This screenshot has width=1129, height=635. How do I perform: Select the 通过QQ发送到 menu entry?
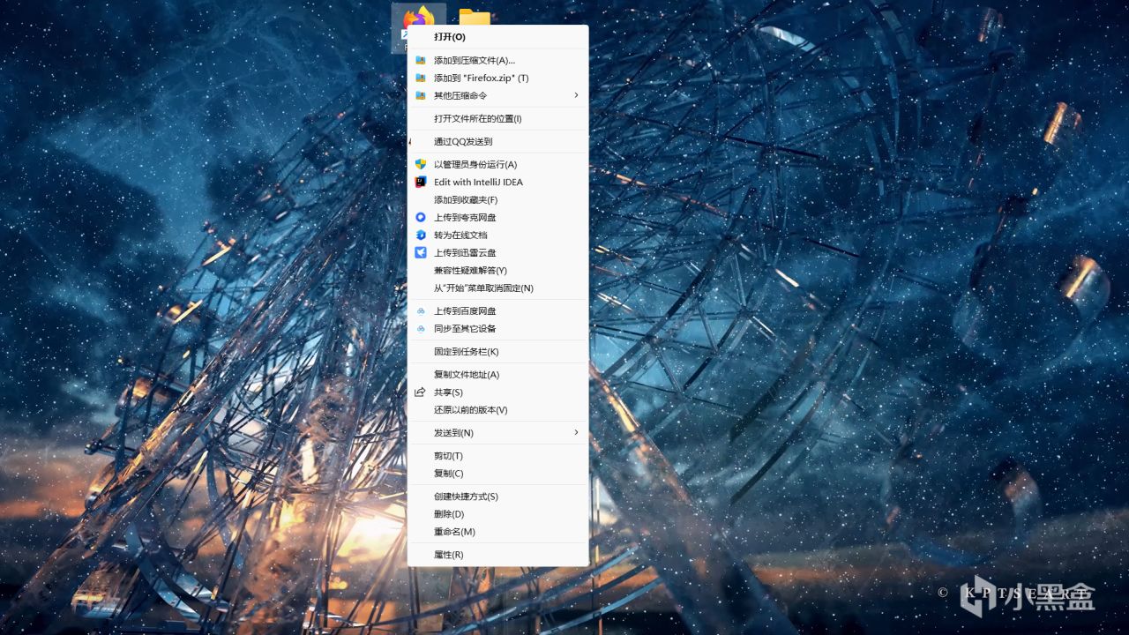tap(497, 142)
